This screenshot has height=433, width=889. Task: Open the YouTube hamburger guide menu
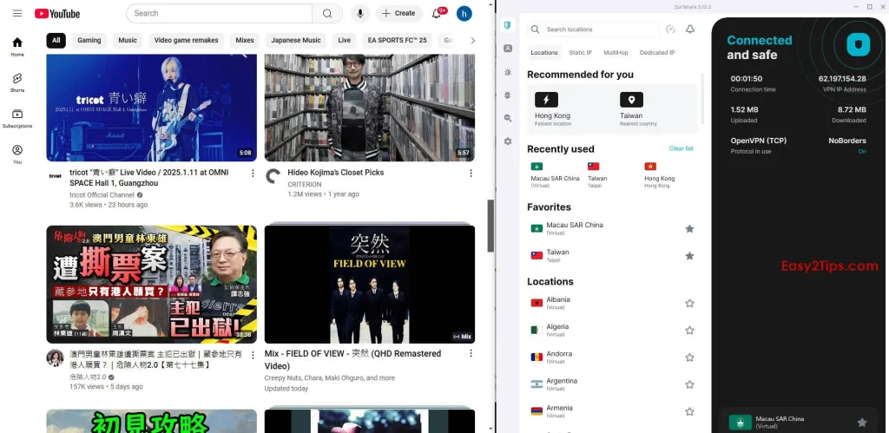[17, 13]
